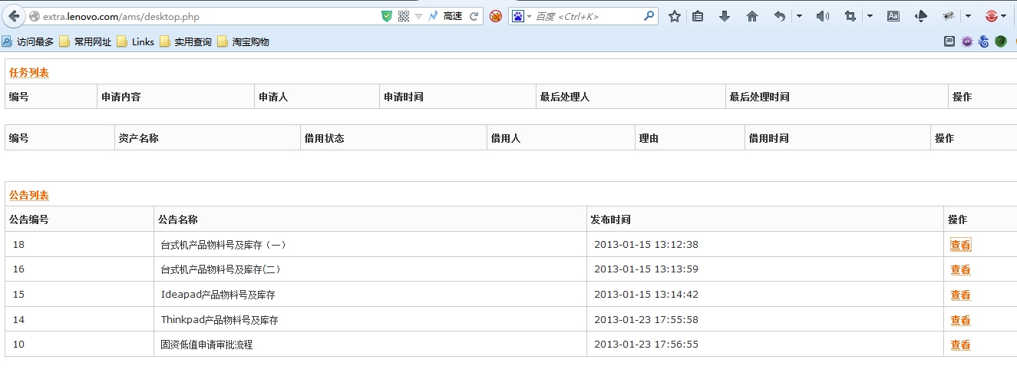This screenshot has height=386, width=1017.
Task: Click the 最后处理人 column header
Action: pos(565,97)
